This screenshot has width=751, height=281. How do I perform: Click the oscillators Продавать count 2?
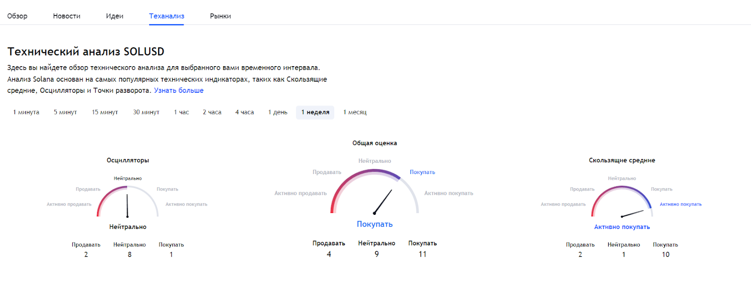point(86,255)
